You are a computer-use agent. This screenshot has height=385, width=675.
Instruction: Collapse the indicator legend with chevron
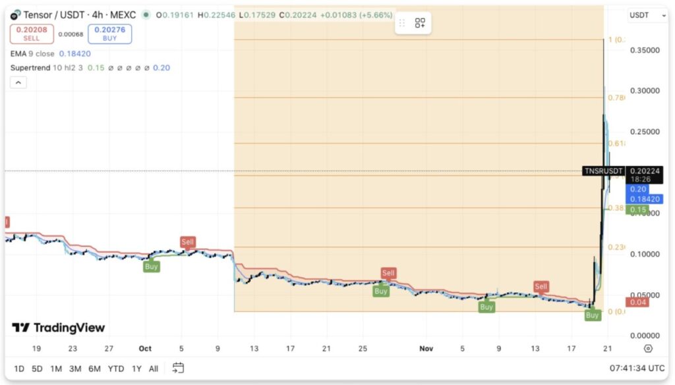(18, 82)
